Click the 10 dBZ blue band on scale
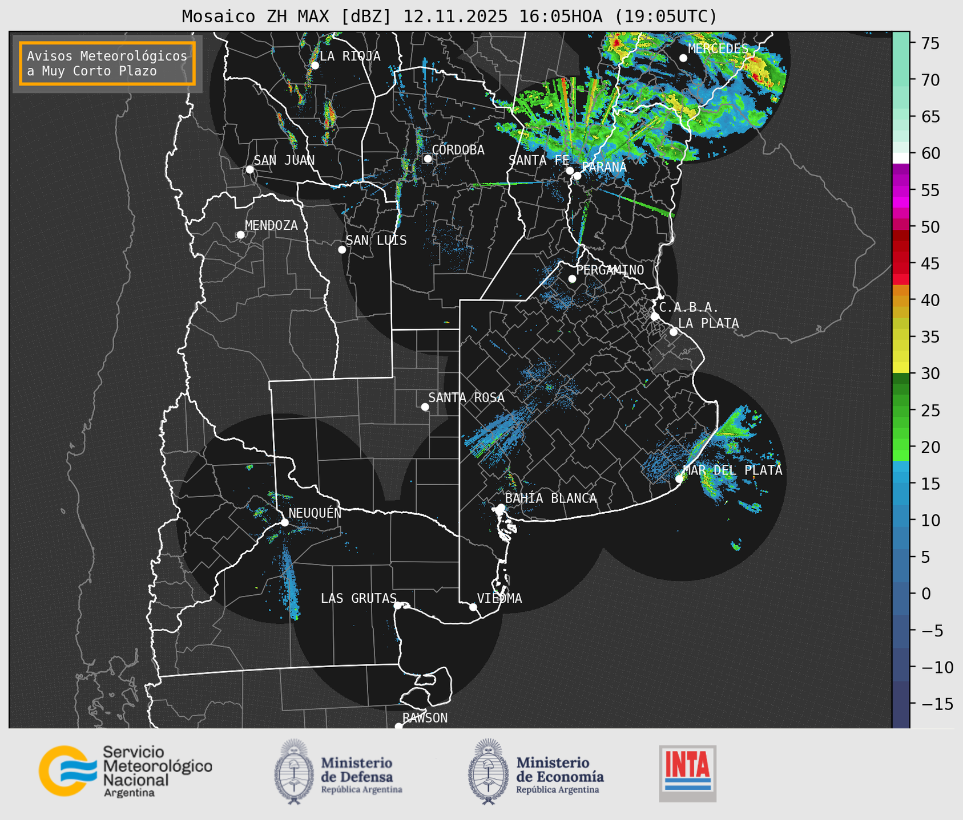This screenshot has width=963, height=820. pos(900,521)
